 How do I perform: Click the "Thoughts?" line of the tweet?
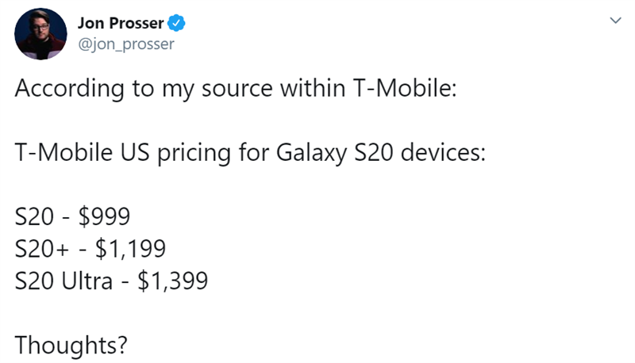71,346
